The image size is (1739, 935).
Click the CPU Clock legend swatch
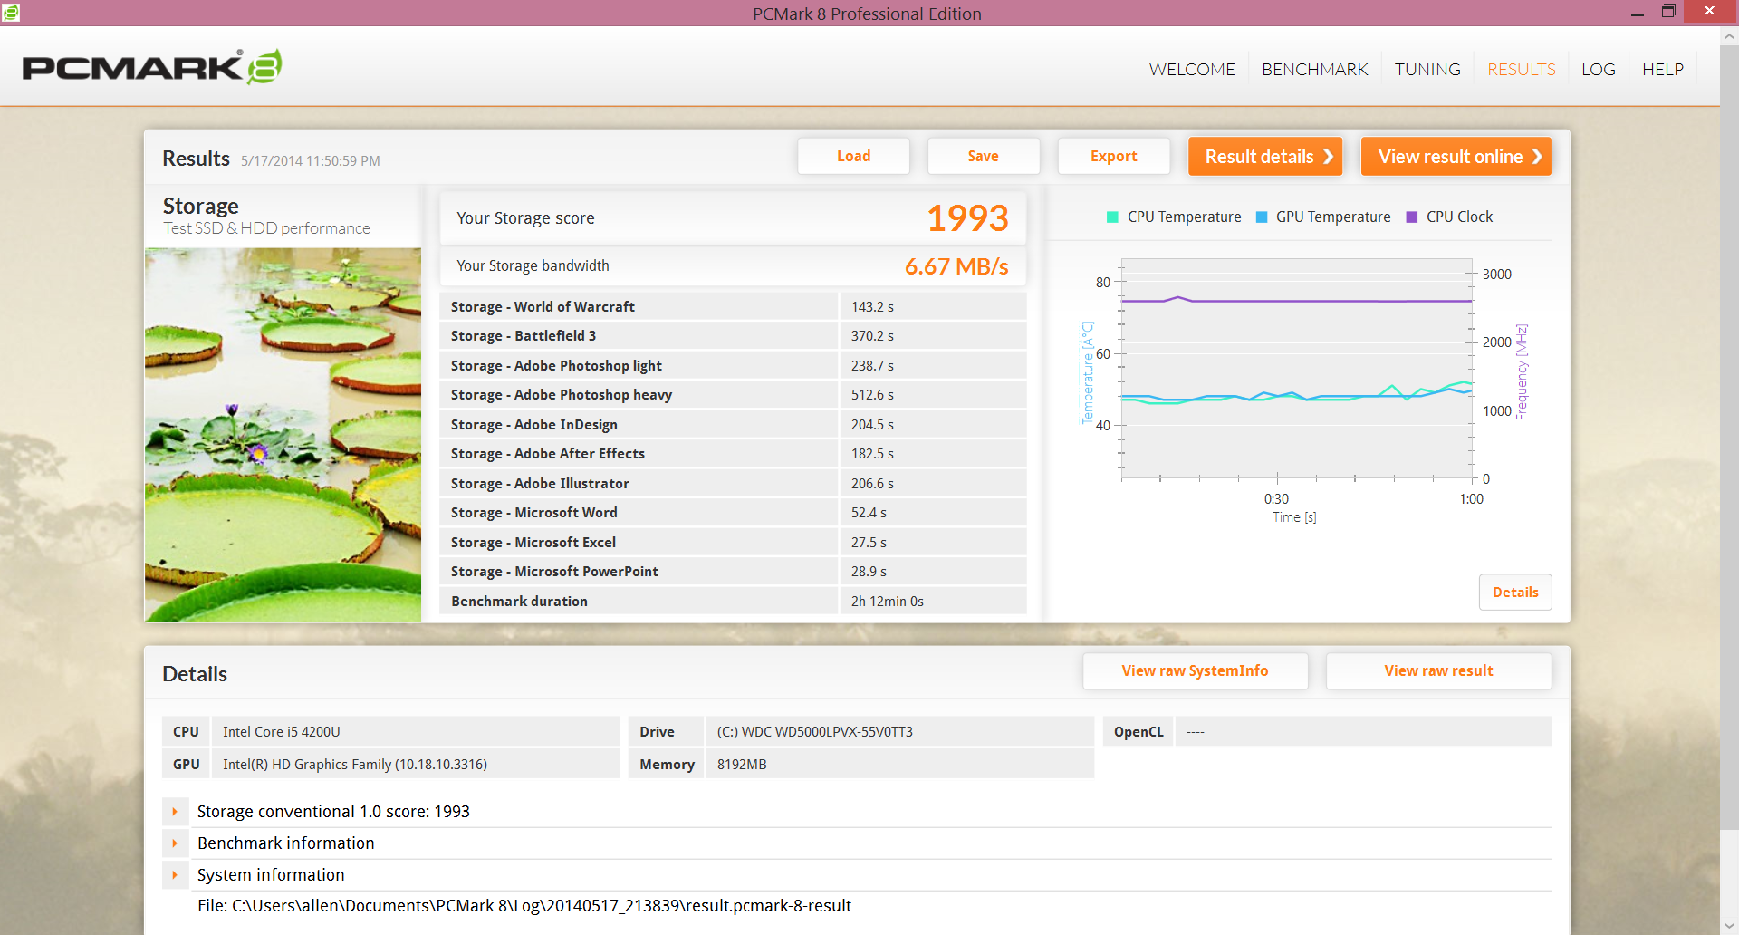click(1411, 217)
